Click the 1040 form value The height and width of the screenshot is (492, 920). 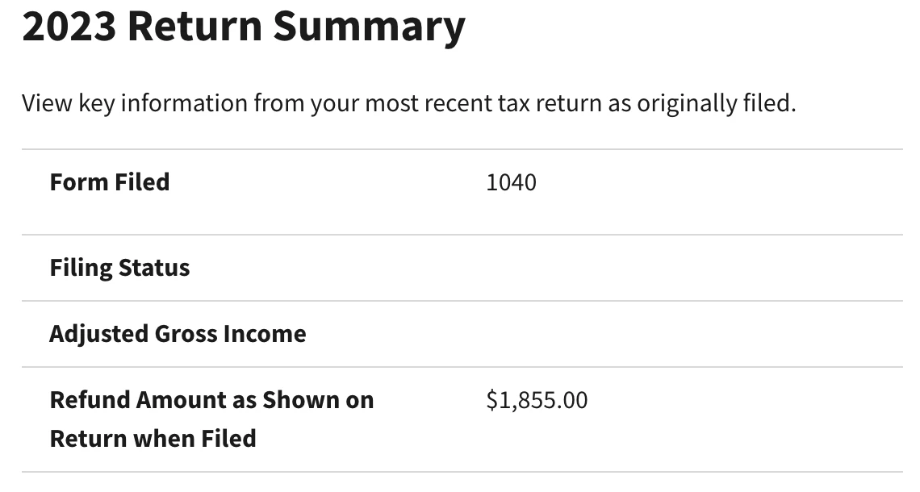511,182
